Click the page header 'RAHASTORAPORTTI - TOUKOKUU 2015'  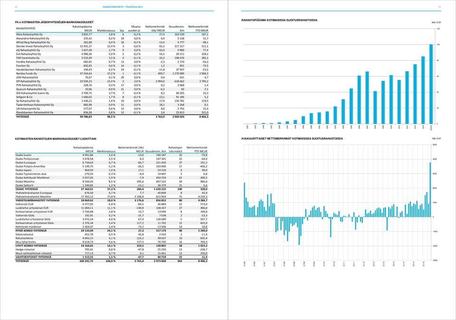coord(123,7)
